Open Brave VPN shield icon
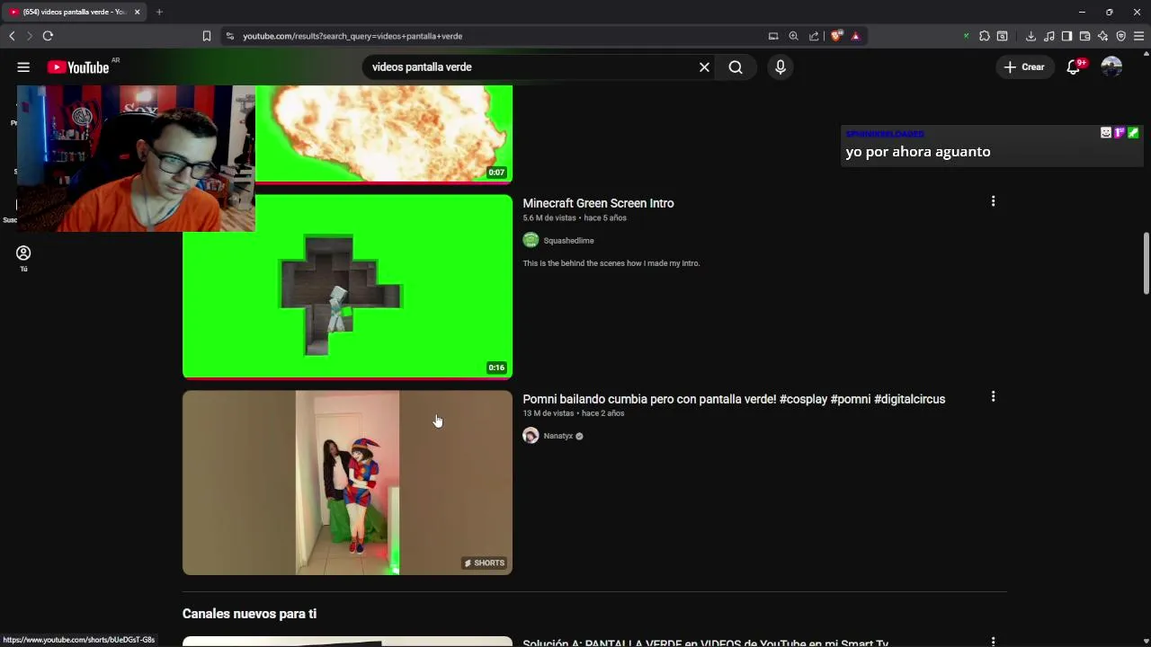The image size is (1151, 647). [1120, 36]
